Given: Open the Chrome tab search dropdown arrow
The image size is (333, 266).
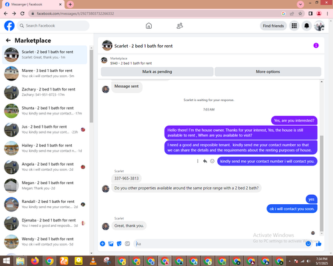Looking at the screenshot, I should tap(300, 4).
